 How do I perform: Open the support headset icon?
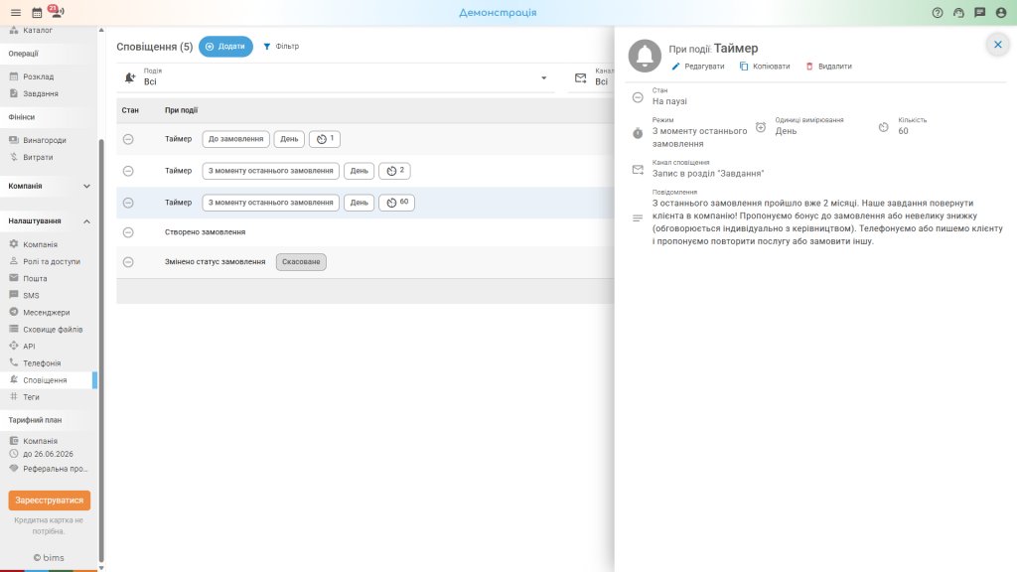click(958, 12)
